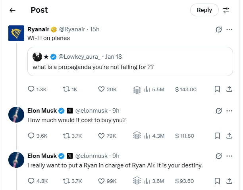The height and width of the screenshot is (190, 243).
Task: Click the $93.60 earnings on last reply
Action: click(x=184, y=181)
